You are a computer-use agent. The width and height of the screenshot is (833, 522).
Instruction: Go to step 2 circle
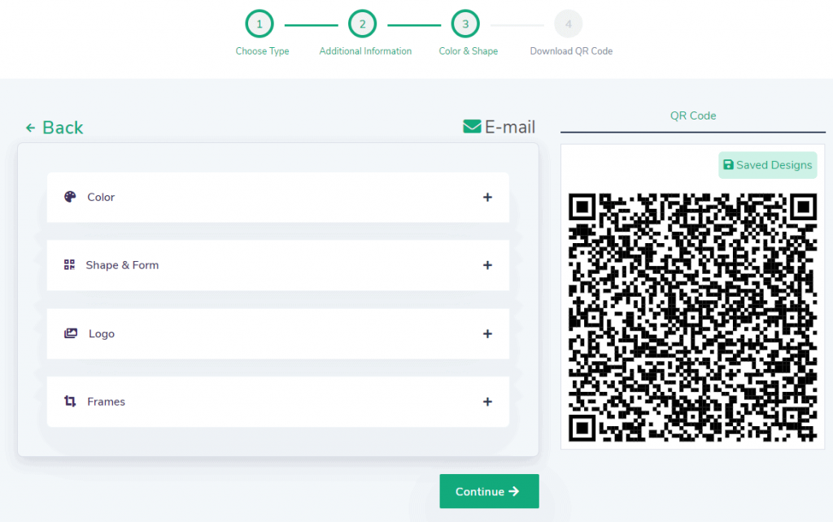tap(362, 24)
